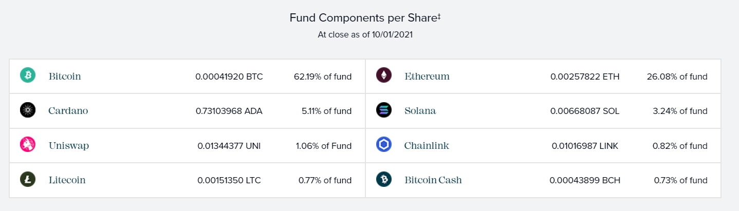Click the Chainlink hexagon icon
Image resolution: width=739 pixels, height=211 pixels.
click(x=383, y=145)
